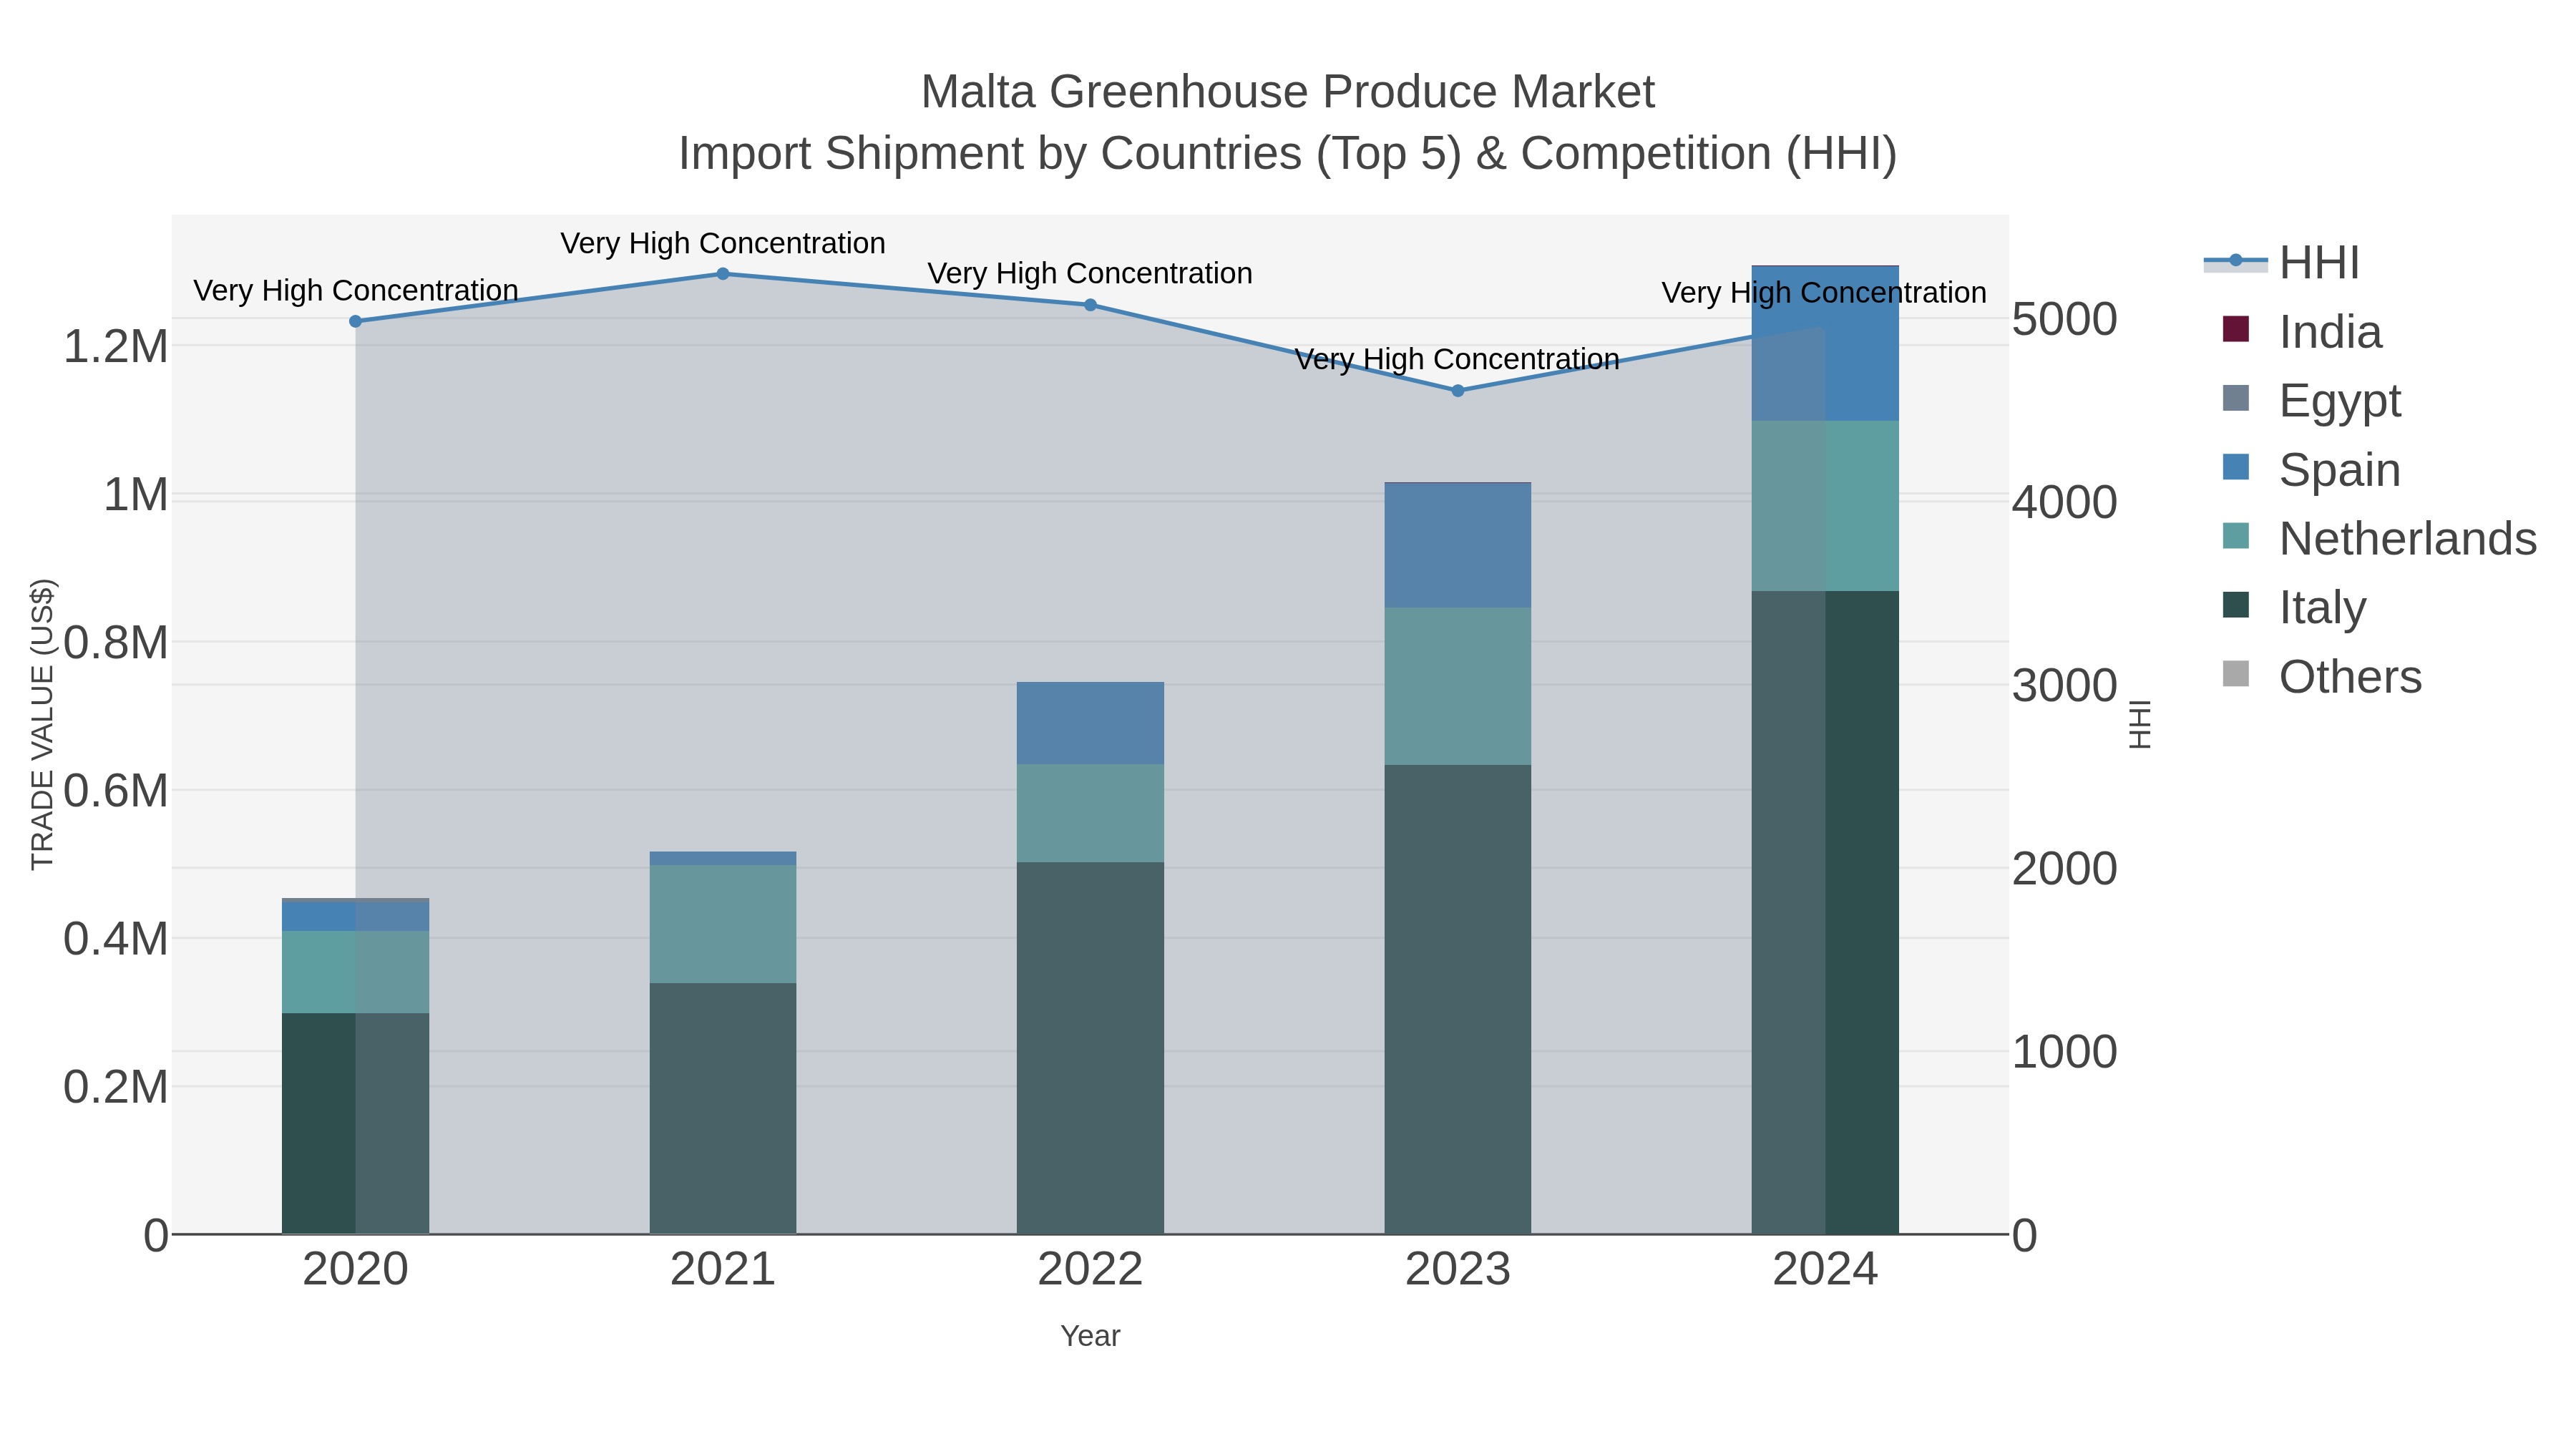Click the 0.2M left axis tick
Image resolution: width=2576 pixels, height=1449 pixels.
(115, 1087)
